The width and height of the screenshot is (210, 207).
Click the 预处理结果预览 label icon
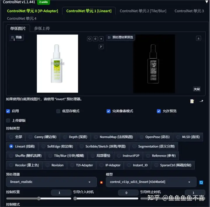[109, 37]
